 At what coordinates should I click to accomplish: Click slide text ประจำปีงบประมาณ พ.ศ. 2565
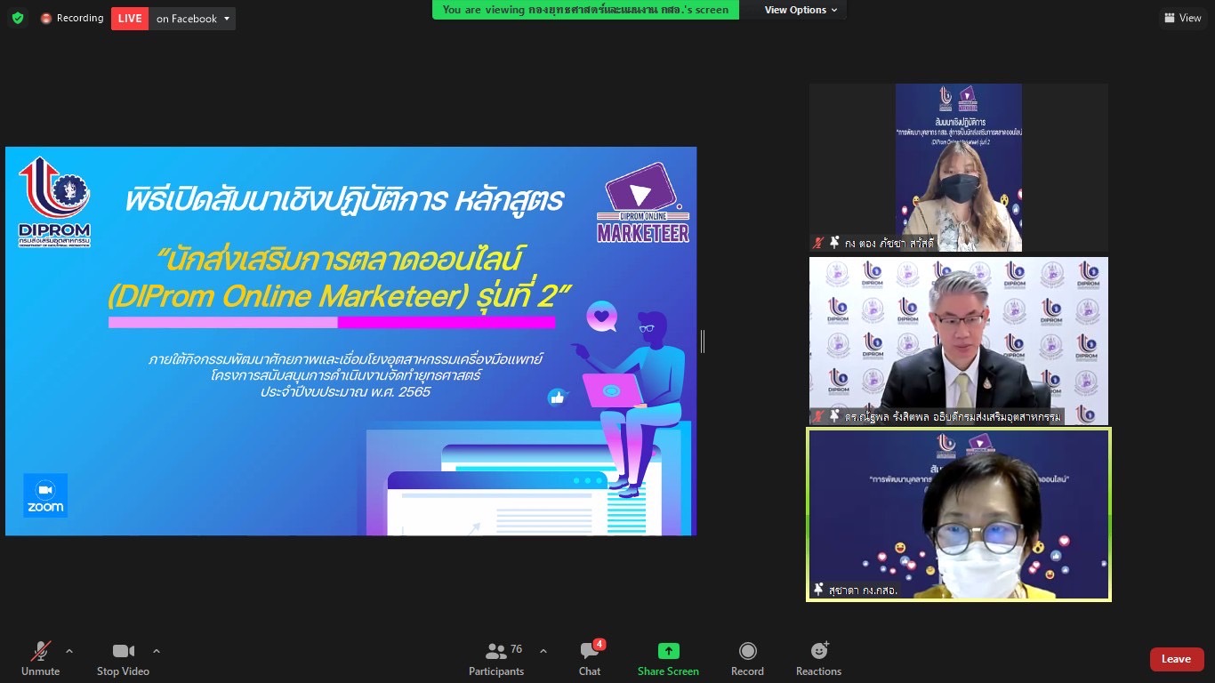345,391
